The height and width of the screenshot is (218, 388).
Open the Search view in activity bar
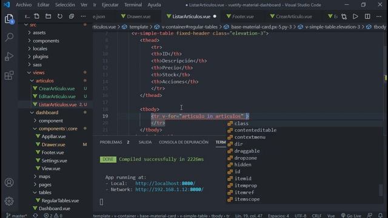(9, 38)
